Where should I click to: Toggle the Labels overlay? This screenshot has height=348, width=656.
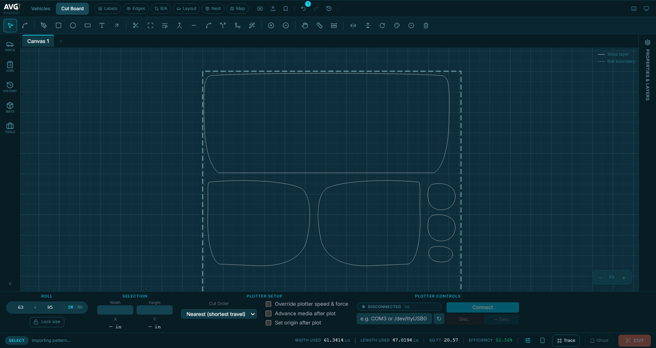coord(108,9)
